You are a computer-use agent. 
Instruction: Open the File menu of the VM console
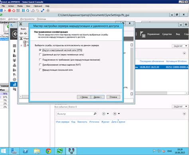tap(3, 6)
